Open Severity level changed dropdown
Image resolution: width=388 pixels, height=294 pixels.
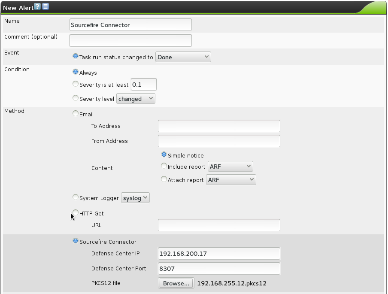point(136,99)
